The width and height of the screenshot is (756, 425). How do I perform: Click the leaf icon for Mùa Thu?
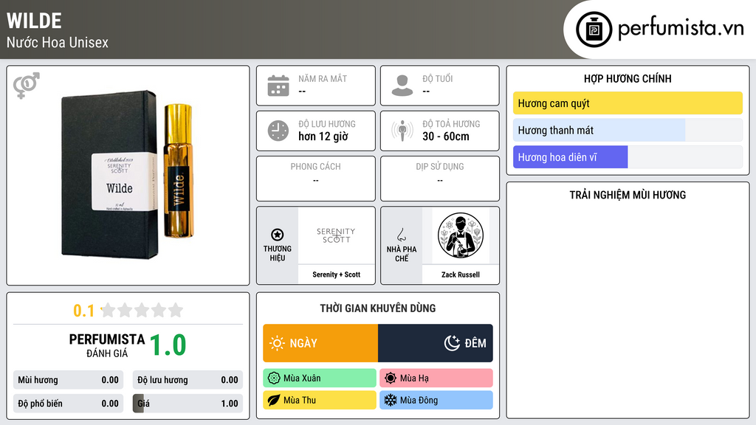point(274,400)
